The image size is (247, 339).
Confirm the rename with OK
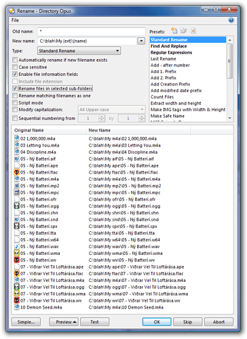click(157, 322)
